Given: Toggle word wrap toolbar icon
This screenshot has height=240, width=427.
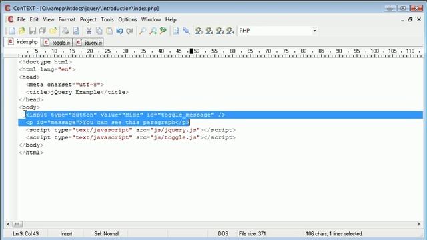Looking at the screenshot, I should 176,31.
